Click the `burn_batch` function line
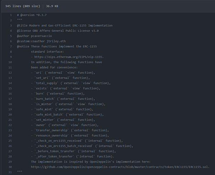 tap(63, 99)
